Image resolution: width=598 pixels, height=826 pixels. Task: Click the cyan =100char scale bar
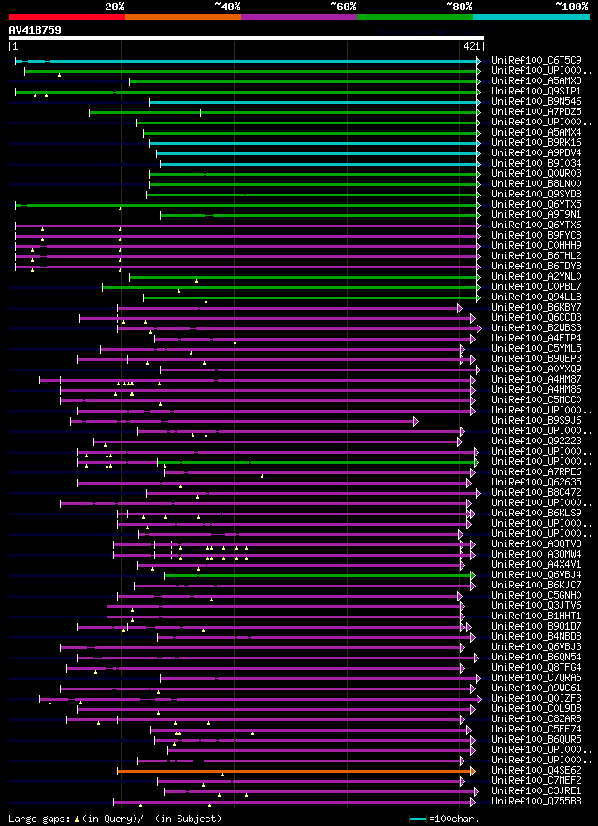pyautogui.click(x=419, y=819)
